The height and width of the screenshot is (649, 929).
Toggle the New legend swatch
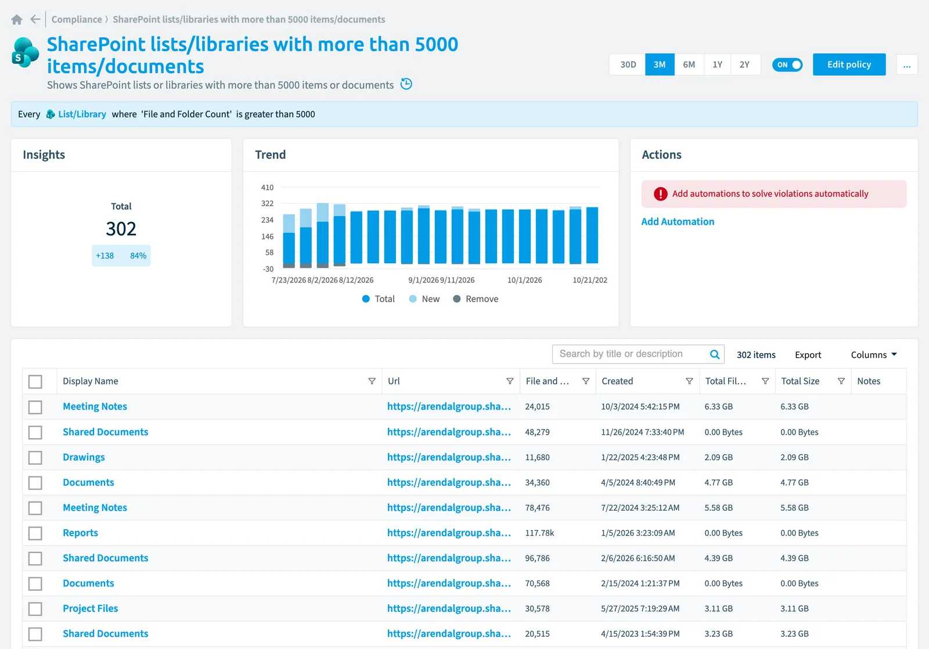[413, 299]
